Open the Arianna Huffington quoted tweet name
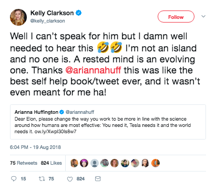The height and width of the screenshot is (193, 216). (36, 112)
